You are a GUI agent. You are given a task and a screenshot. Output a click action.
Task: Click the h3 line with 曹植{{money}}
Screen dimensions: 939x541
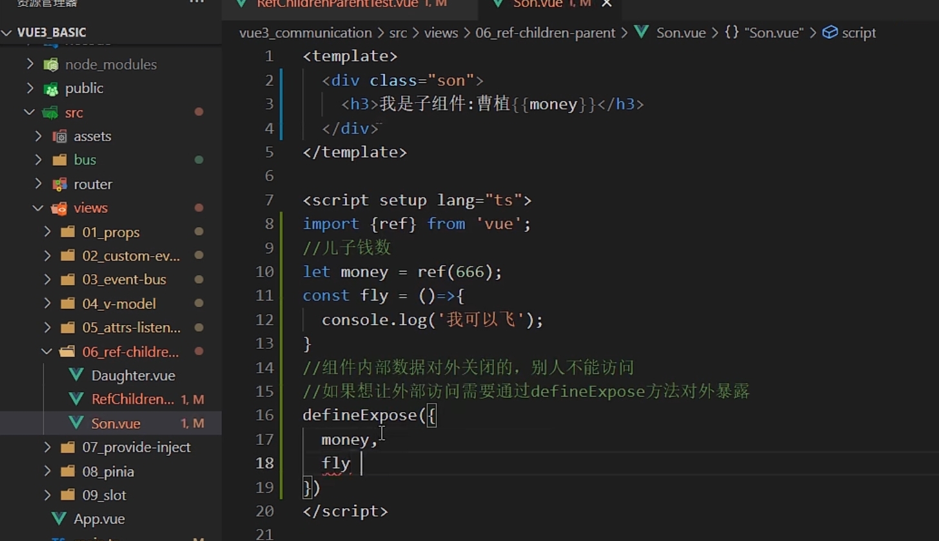coord(493,104)
